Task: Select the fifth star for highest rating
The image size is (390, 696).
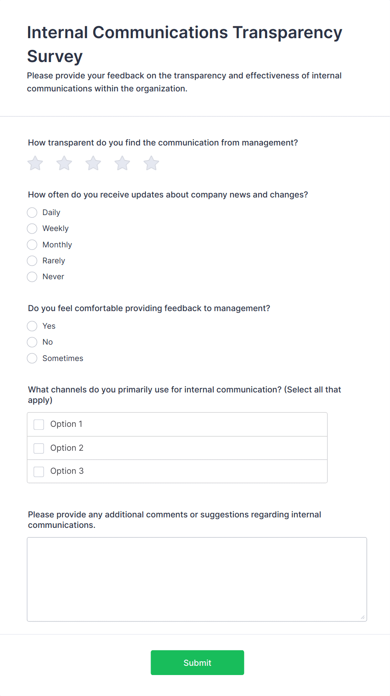Action: coord(151,163)
